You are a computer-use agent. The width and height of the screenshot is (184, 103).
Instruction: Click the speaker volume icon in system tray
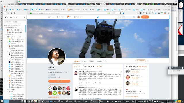pos(157,101)
